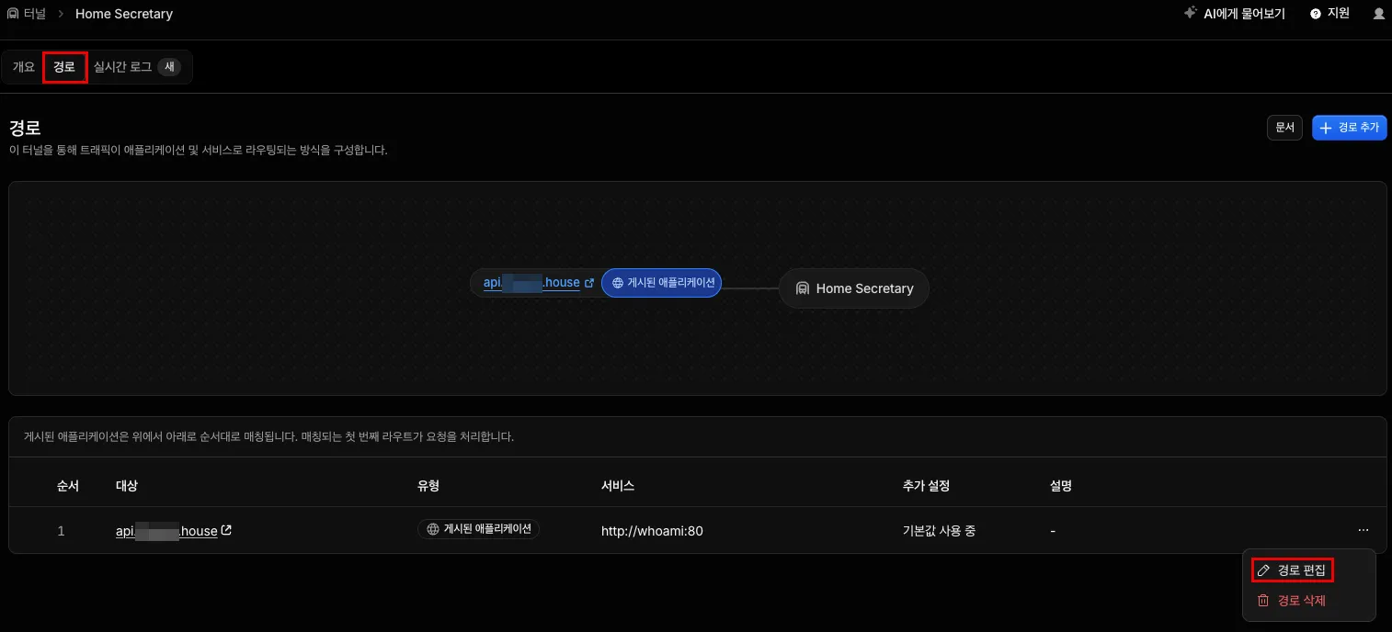Click tunnel icon inside Home Secretary node
The image size is (1392, 632).
pos(803,288)
